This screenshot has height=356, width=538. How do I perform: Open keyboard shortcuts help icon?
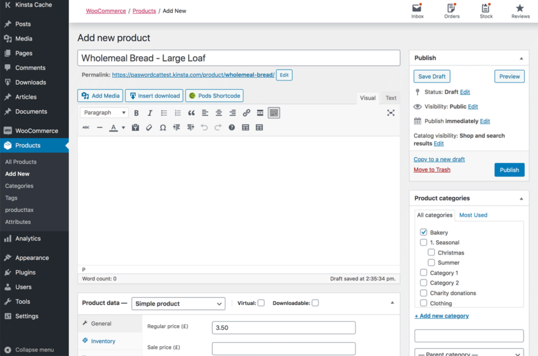pyautogui.click(x=232, y=128)
